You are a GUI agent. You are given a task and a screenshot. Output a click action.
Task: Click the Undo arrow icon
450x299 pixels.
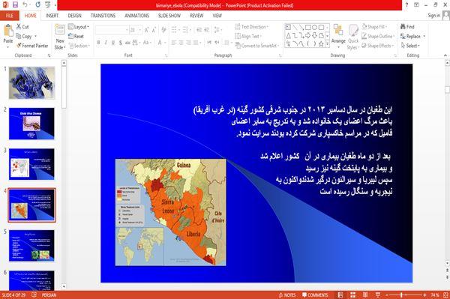click(25, 5)
